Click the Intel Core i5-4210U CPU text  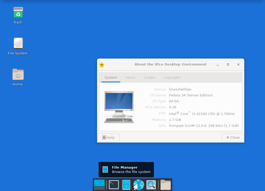coord(202,114)
